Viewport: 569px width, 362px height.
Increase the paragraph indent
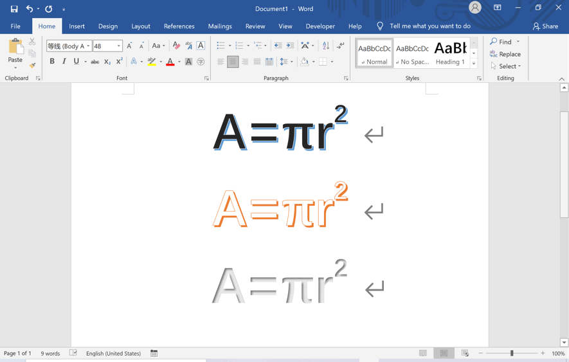[x=290, y=46]
